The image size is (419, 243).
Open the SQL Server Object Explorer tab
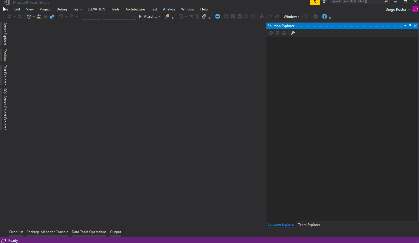5,109
